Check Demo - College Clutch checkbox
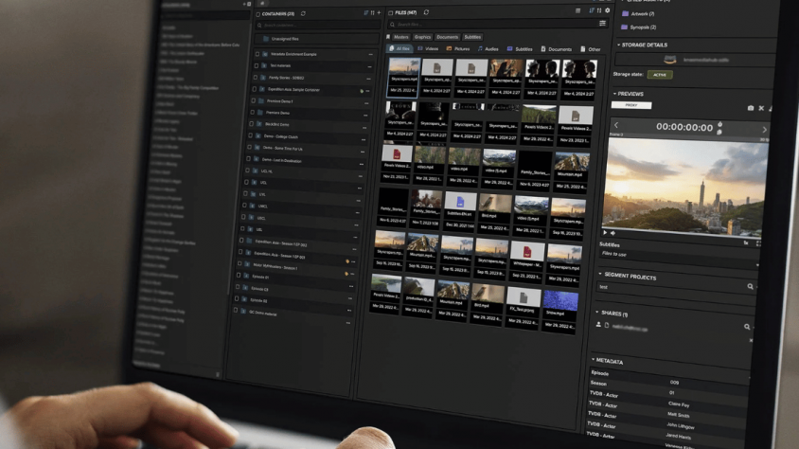Image resolution: width=799 pixels, height=449 pixels. click(250, 136)
